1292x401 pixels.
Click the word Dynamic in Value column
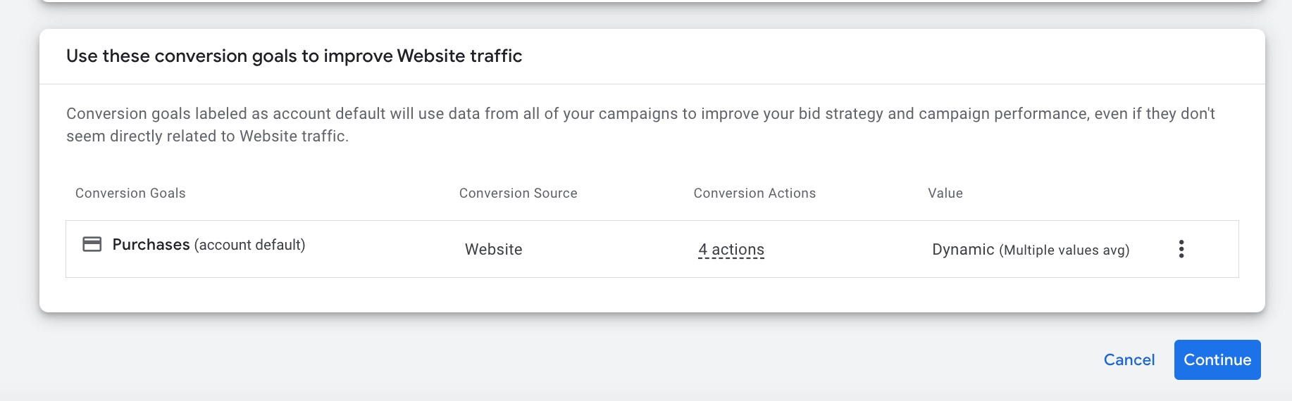tap(963, 250)
